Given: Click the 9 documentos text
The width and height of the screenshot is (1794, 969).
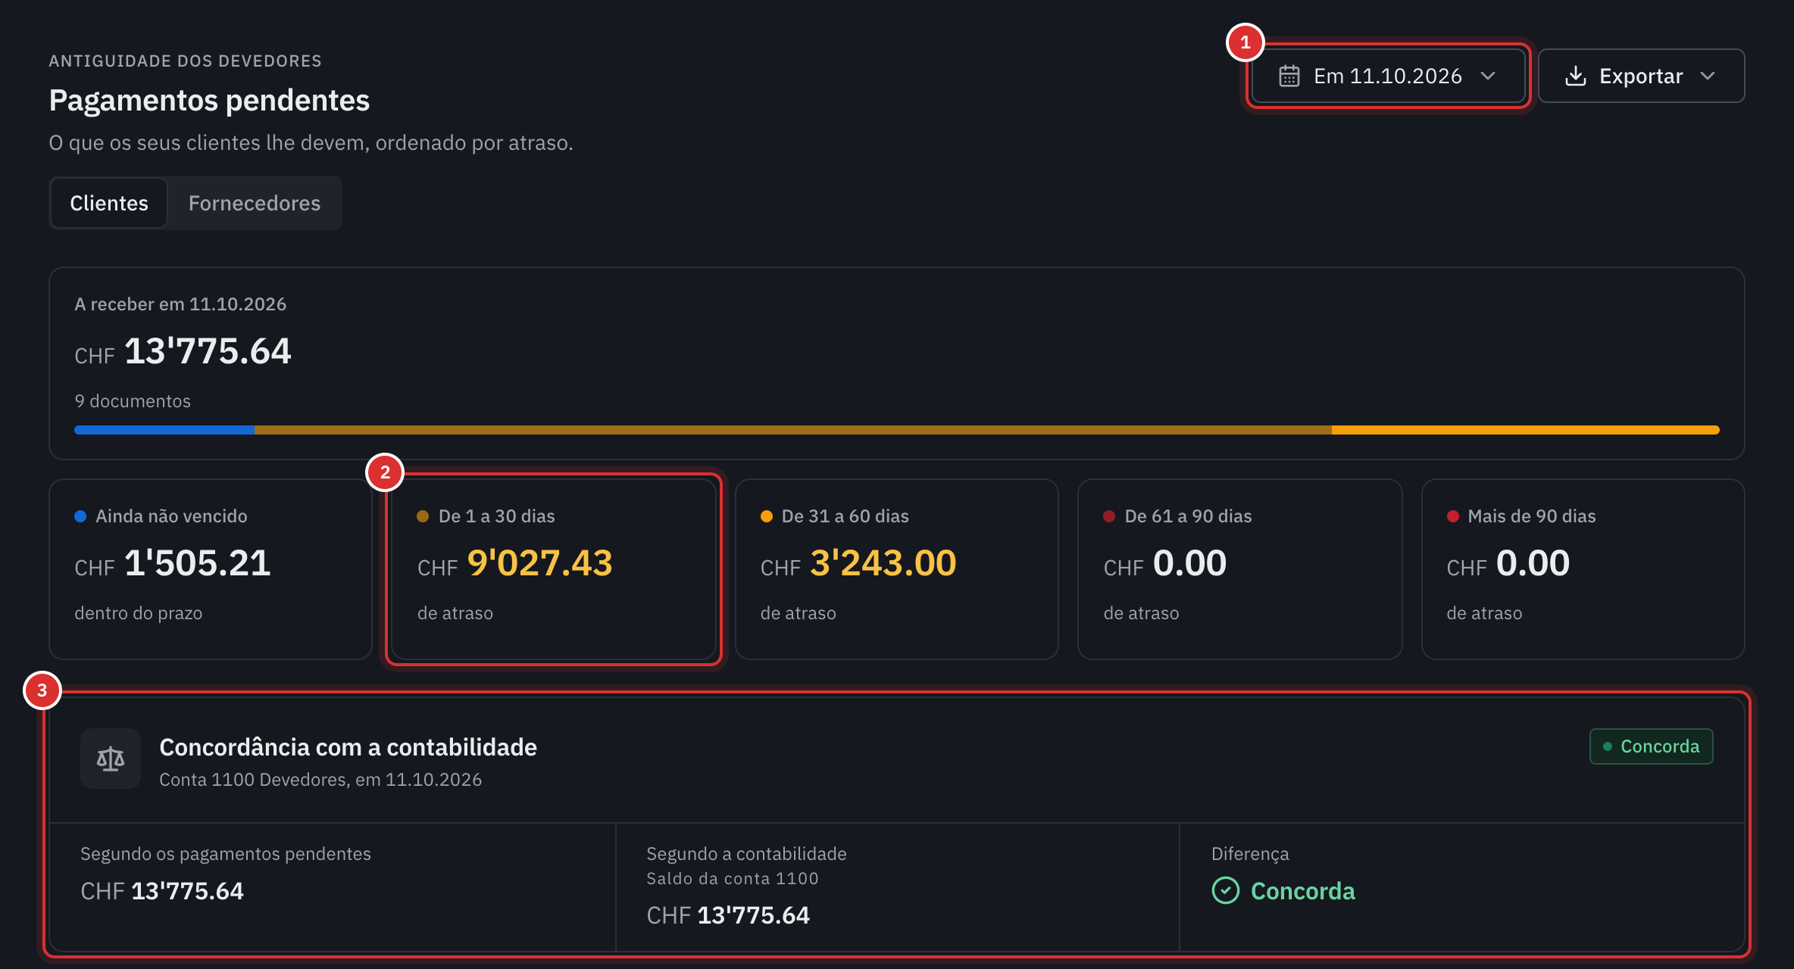Looking at the screenshot, I should pos(133,401).
